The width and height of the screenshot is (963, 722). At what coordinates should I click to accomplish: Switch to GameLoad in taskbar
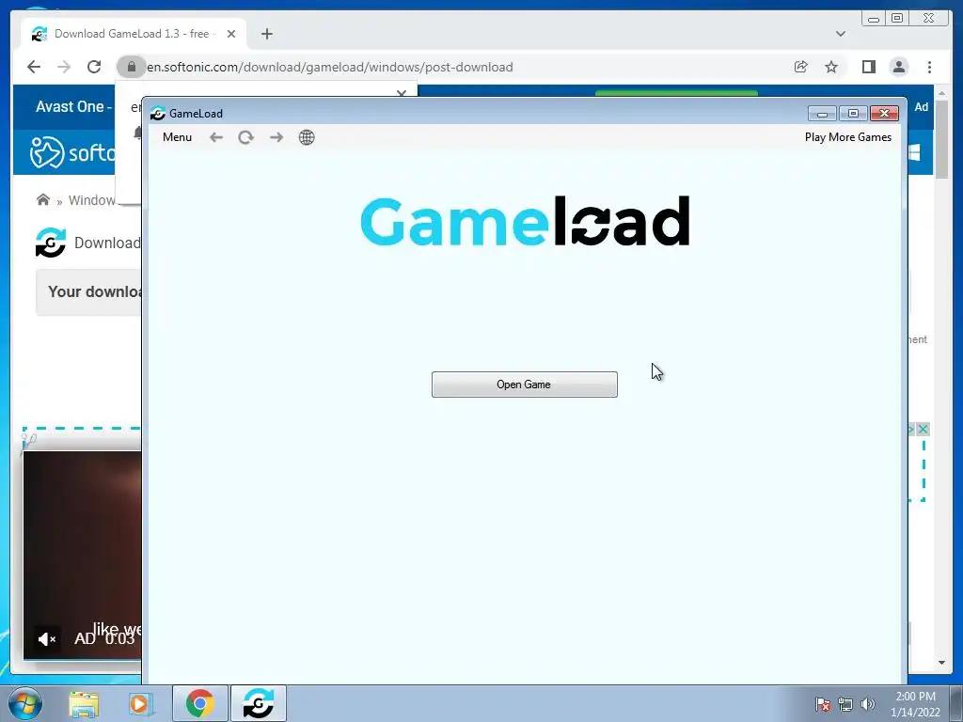[259, 703]
